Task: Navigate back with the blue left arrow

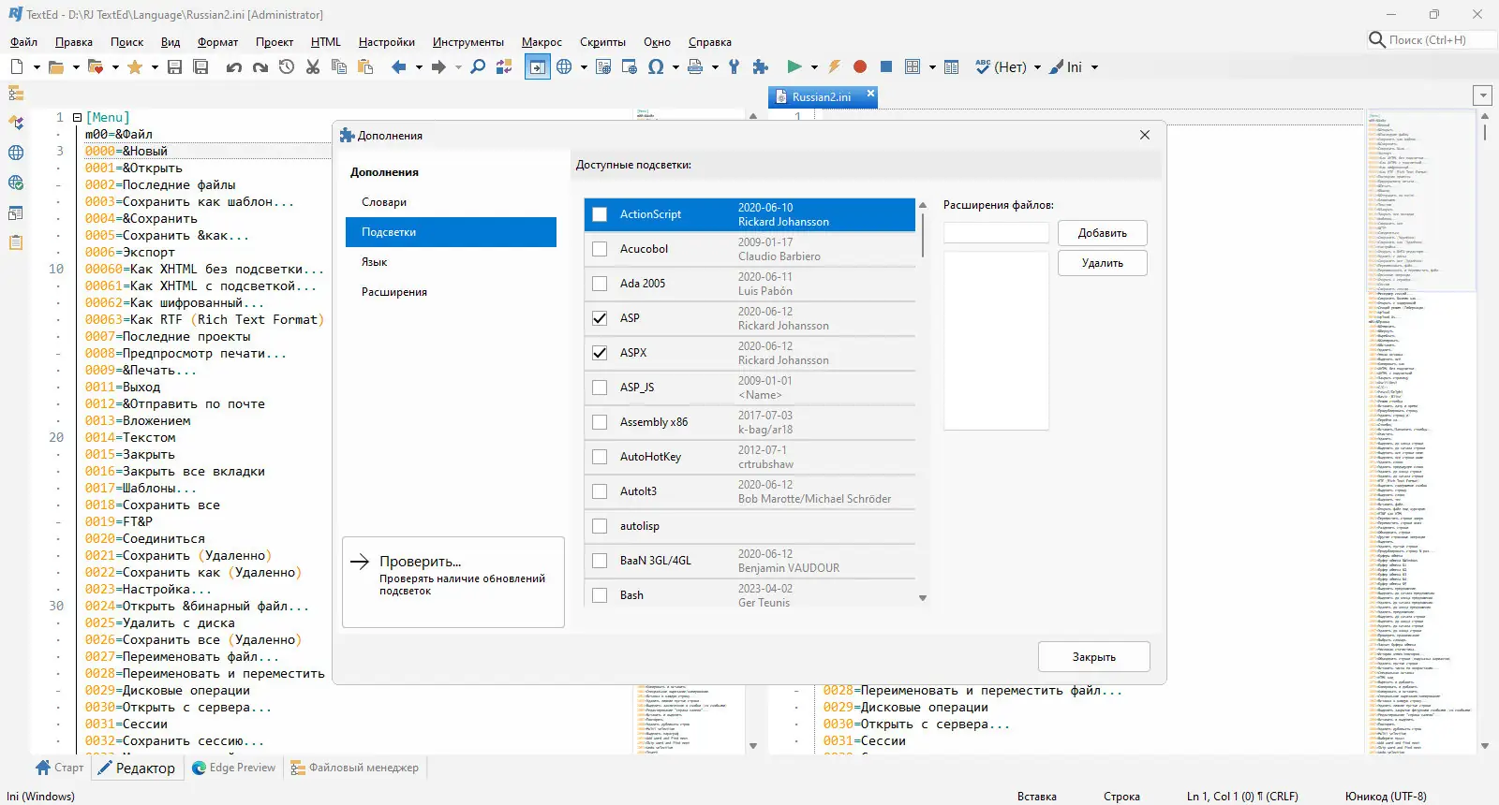Action: 399,66
